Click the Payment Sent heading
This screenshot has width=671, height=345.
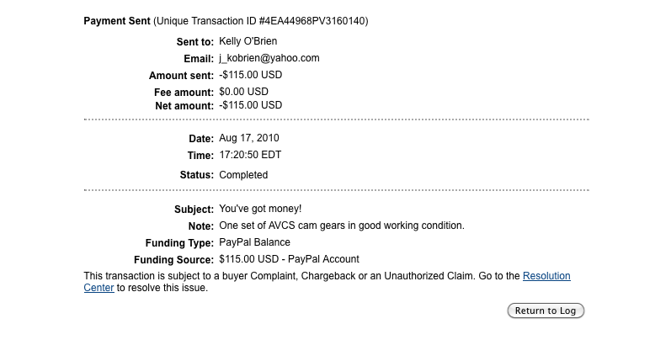pyautogui.click(x=117, y=21)
